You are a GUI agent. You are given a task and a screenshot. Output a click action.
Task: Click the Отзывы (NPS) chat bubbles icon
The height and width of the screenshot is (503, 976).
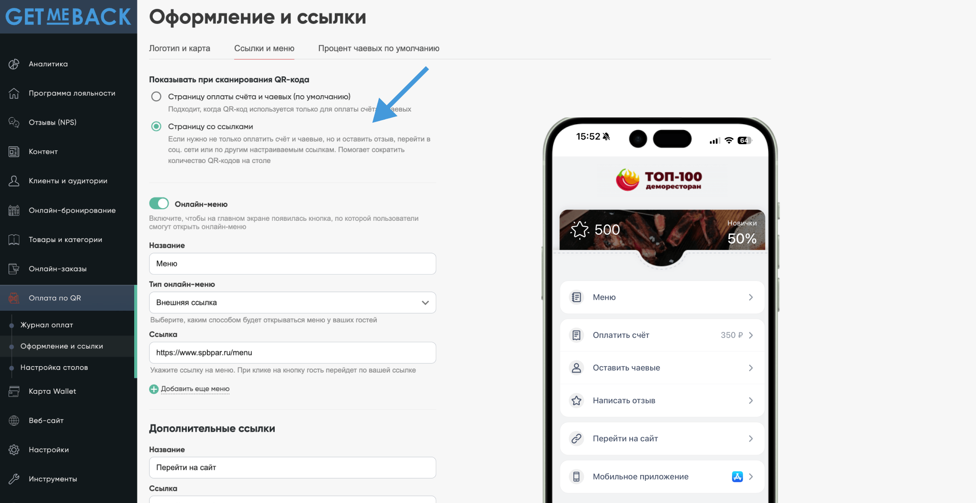[x=14, y=122]
